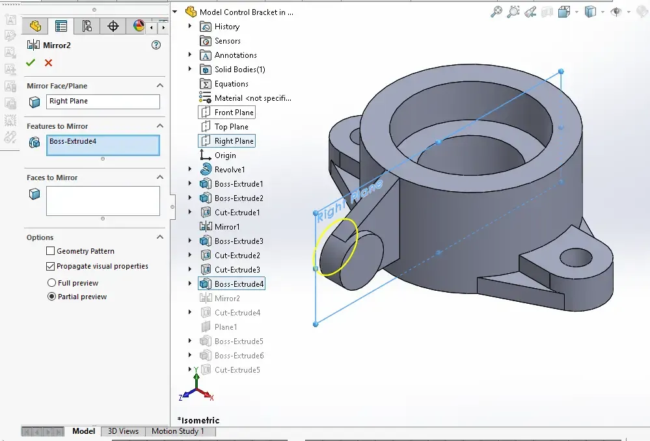Collapse the Faces to Mirror section
This screenshot has height=441, width=650.
tap(160, 177)
